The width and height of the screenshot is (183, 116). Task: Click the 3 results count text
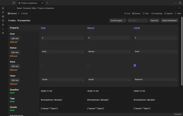tap(24, 13)
